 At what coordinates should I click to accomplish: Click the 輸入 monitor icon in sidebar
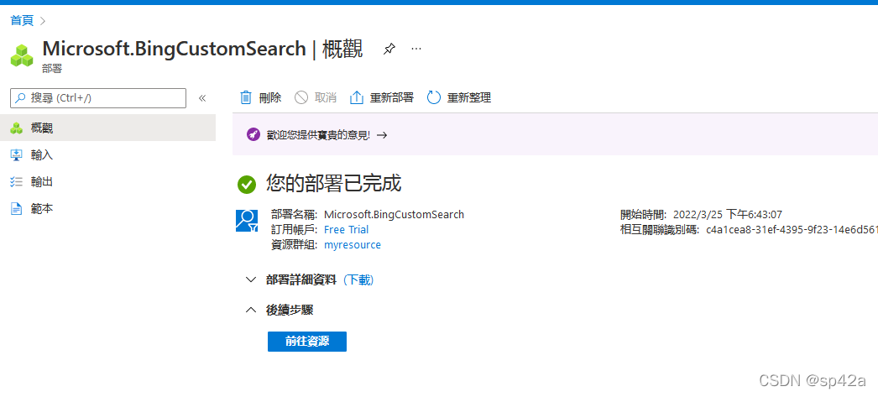pos(16,154)
